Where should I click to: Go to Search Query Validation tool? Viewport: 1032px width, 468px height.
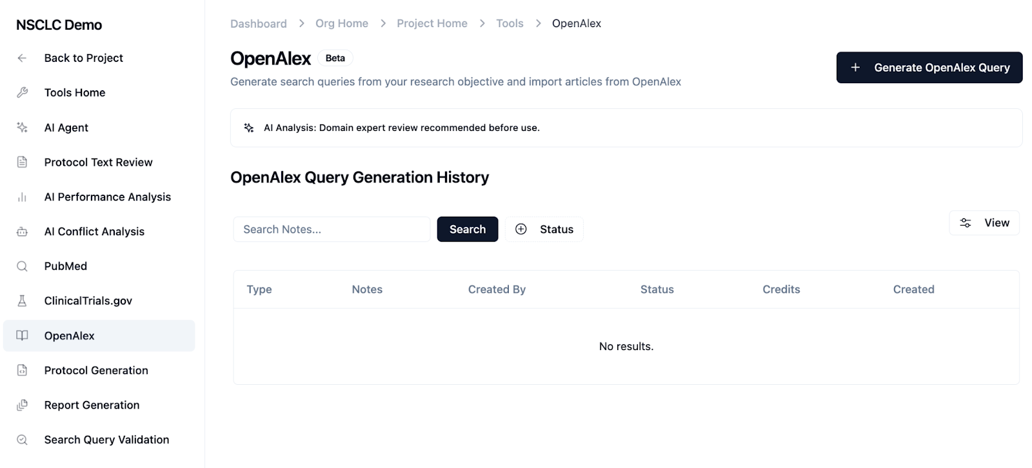click(106, 440)
